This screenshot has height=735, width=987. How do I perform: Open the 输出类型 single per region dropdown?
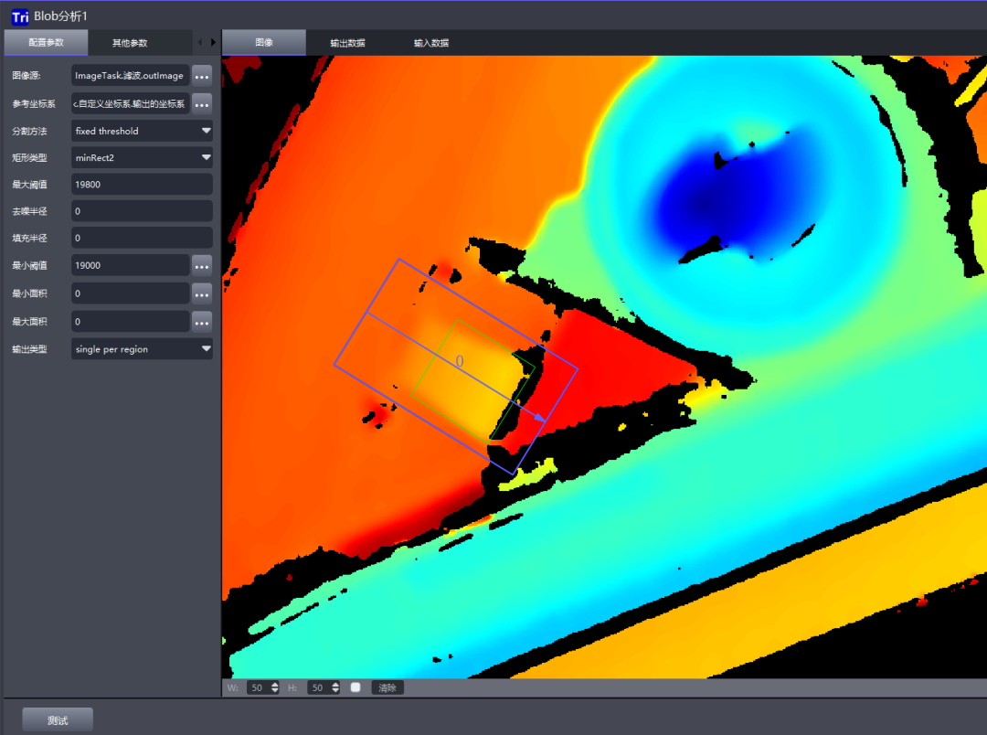(x=142, y=348)
